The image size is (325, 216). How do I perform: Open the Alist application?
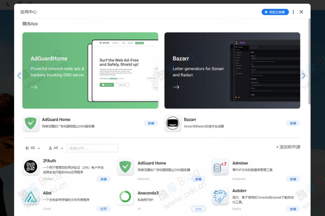pos(104,209)
